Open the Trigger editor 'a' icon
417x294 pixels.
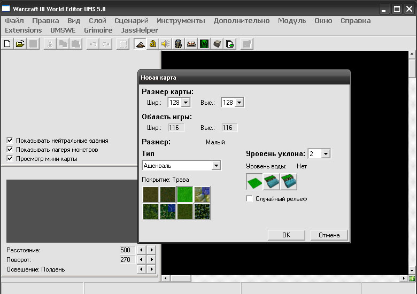pyautogui.click(x=153, y=44)
